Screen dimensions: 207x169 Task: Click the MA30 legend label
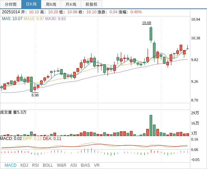pyautogui.click(x=55, y=19)
